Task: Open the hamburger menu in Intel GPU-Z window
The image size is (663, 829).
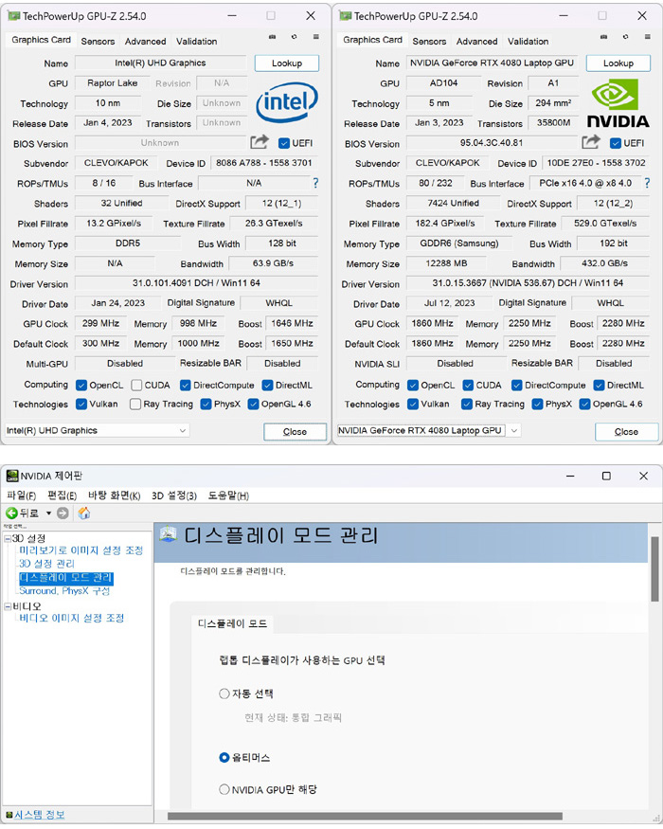Action: point(315,37)
